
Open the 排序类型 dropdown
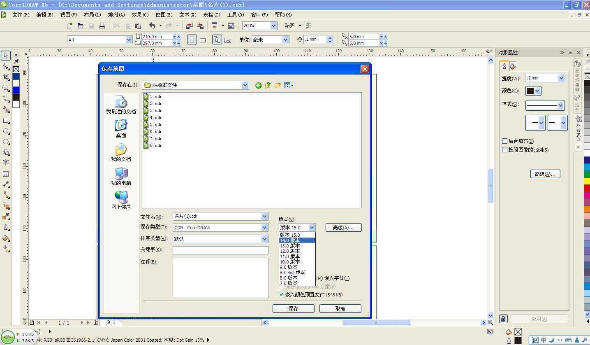(x=264, y=239)
